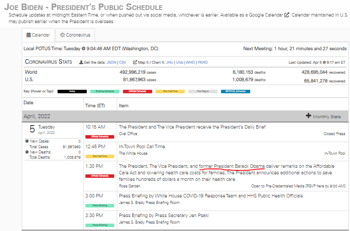The image size is (350, 231).
Task: Open the Calendar tab
Action: point(38,35)
